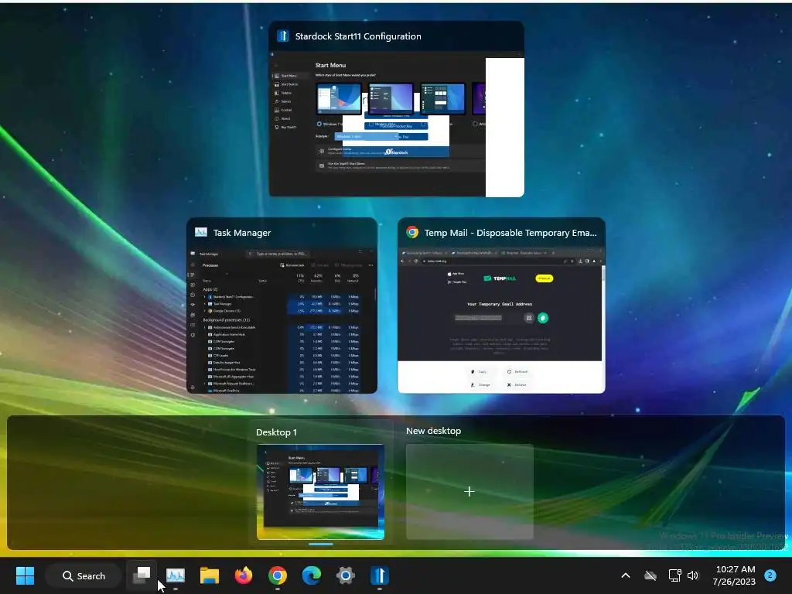Launch File Explorer from the taskbar
The image size is (792, 594).
click(209, 575)
